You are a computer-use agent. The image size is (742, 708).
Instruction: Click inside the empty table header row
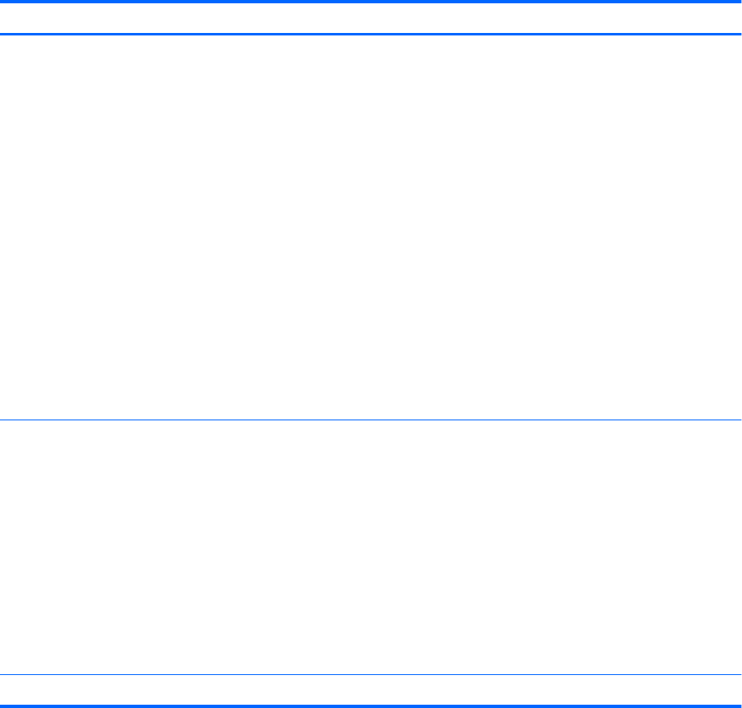point(371,18)
